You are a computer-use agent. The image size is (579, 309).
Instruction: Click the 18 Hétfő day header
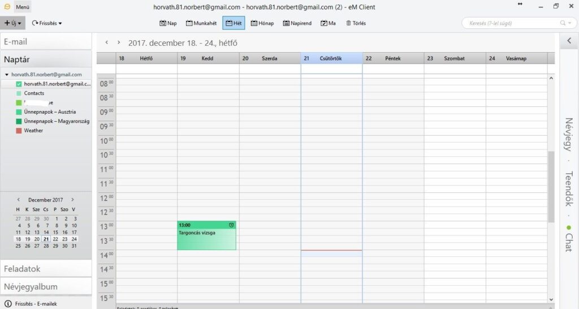point(146,58)
